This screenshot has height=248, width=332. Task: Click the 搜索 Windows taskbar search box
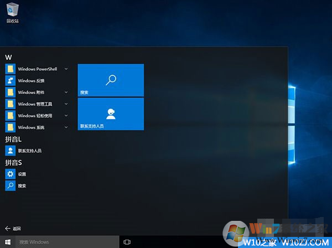(x=66, y=242)
